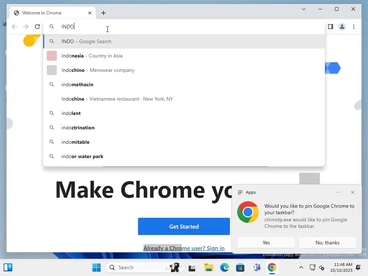Image resolution: width=368 pixels, height=276 pixels.
Task: Click the Indochino thumbnail image
Action: pos(52,70)
